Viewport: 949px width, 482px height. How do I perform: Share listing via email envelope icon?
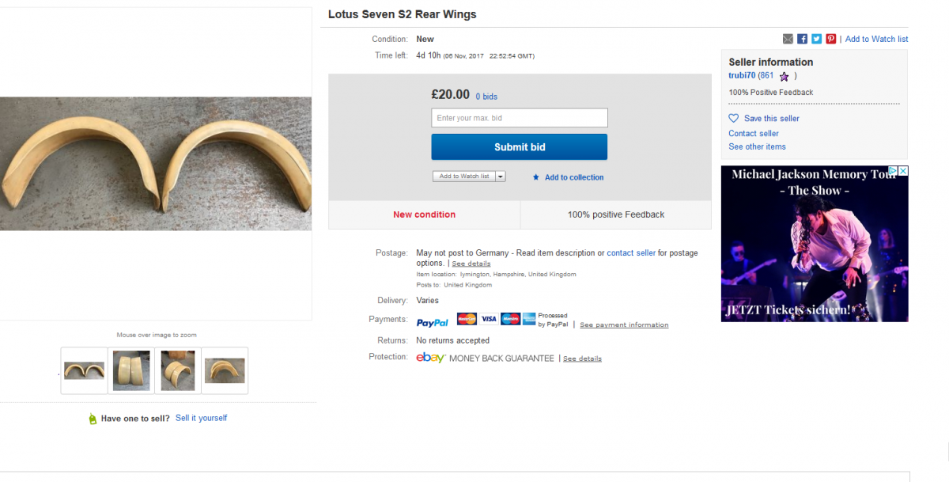click(788, 39)
